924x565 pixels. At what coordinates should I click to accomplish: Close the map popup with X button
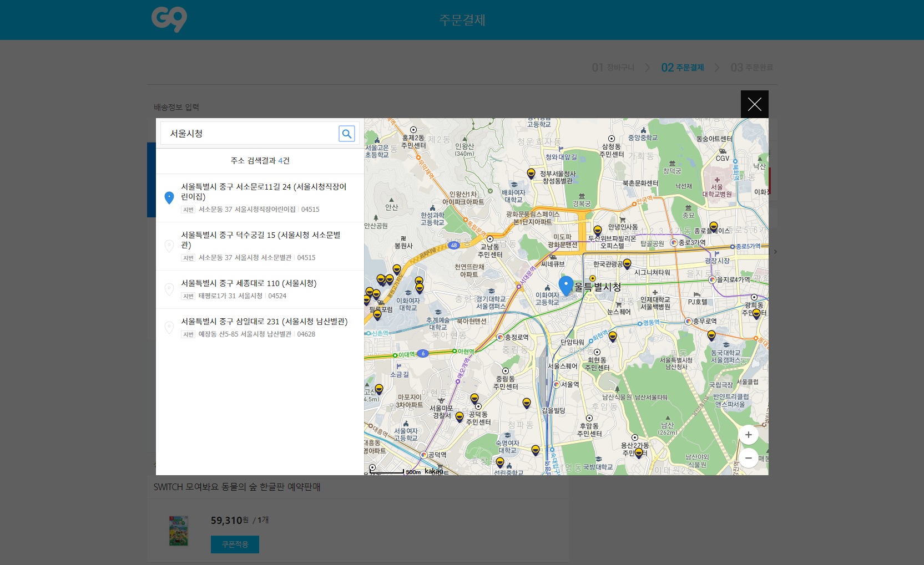tap(755, 104)
